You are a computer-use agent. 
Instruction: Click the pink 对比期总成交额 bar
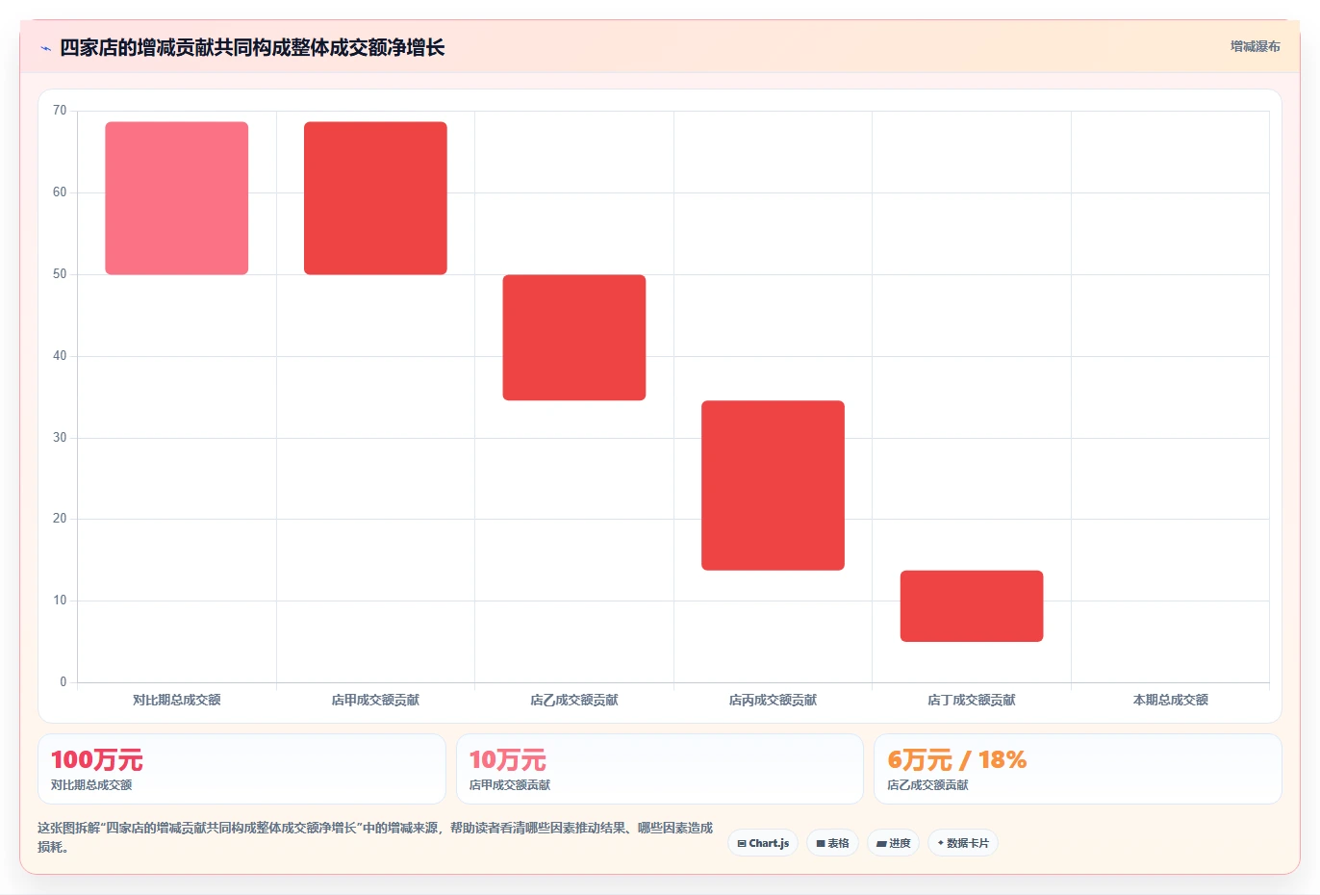[177, 198]
